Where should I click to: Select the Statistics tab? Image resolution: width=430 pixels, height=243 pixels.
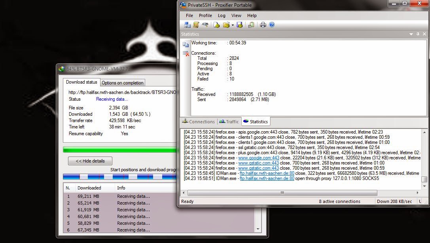click(x=256, y=121)
